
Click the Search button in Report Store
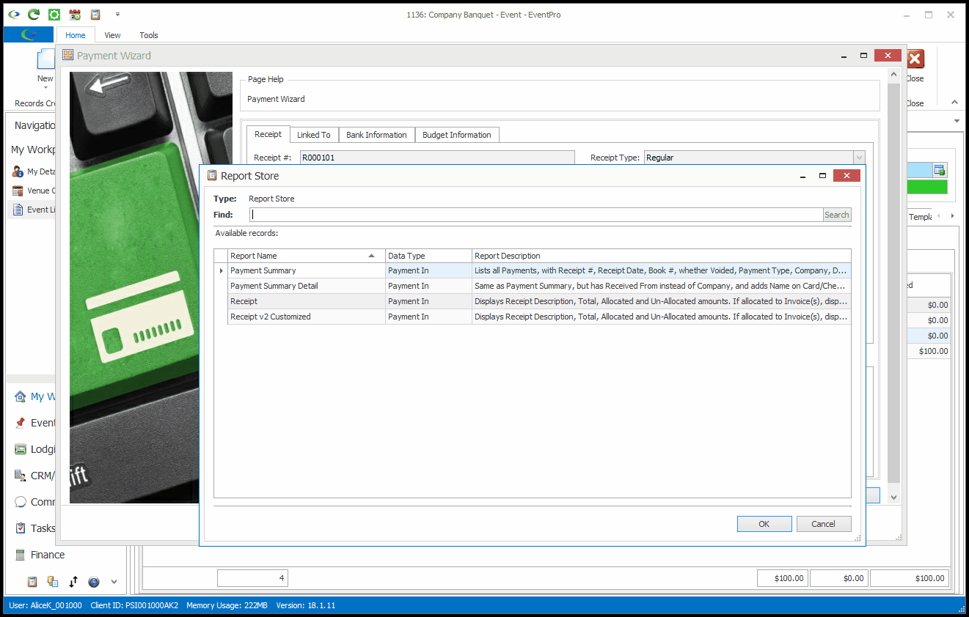pos(837,215)
